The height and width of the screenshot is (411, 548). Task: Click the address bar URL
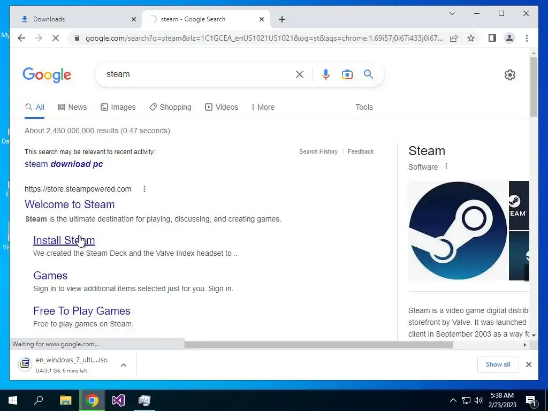tap(264, 38)
